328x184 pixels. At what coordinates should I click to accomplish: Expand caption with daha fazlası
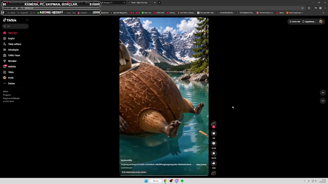pos(201,165)
